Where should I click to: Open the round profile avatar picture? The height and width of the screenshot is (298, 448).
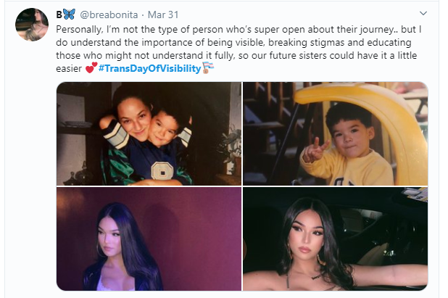click(32, 25)
